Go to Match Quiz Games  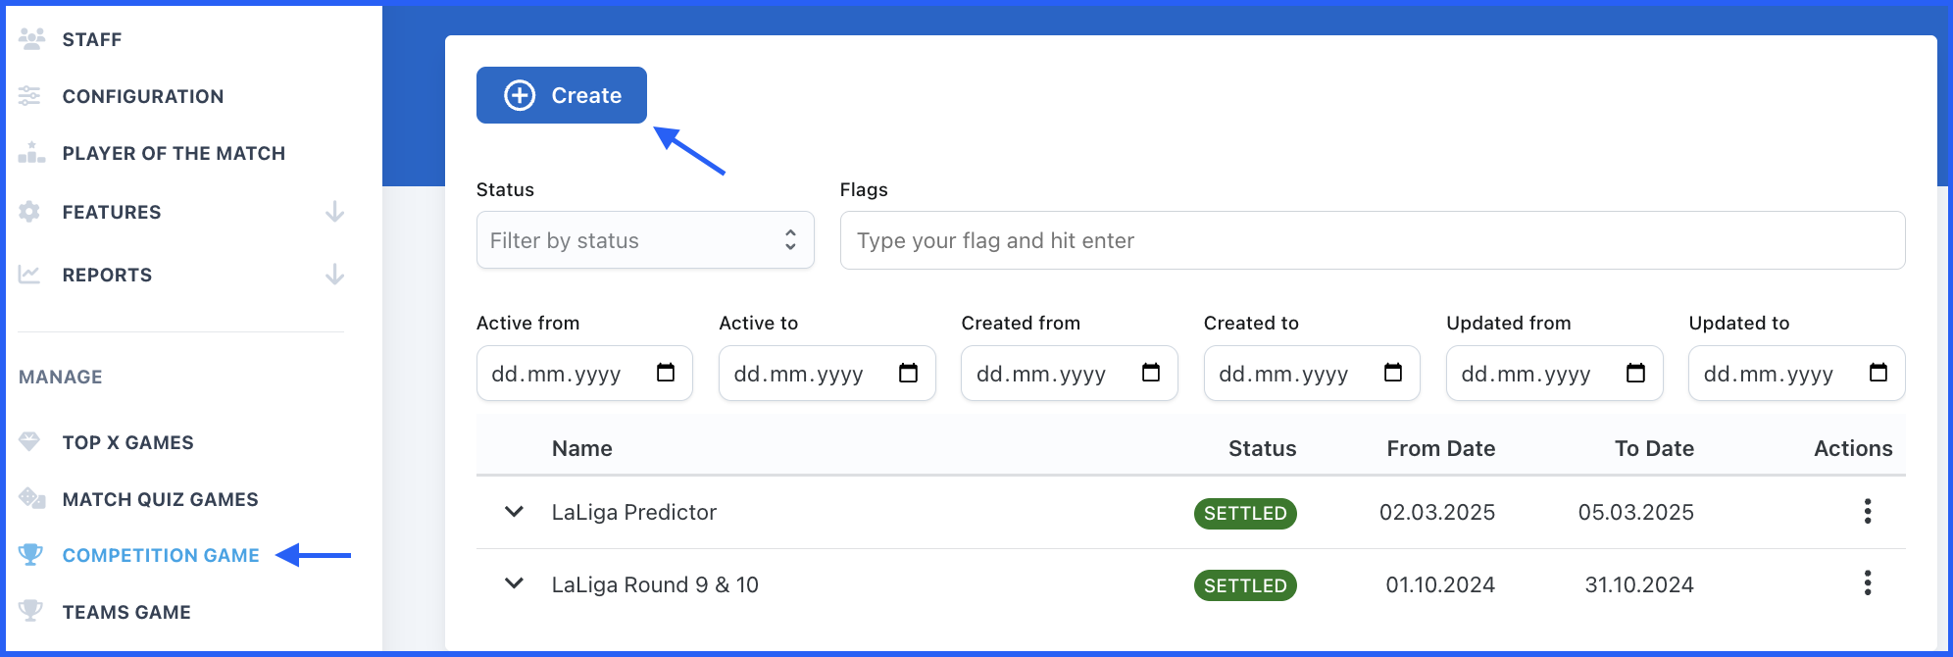click(x=160, y=499)
